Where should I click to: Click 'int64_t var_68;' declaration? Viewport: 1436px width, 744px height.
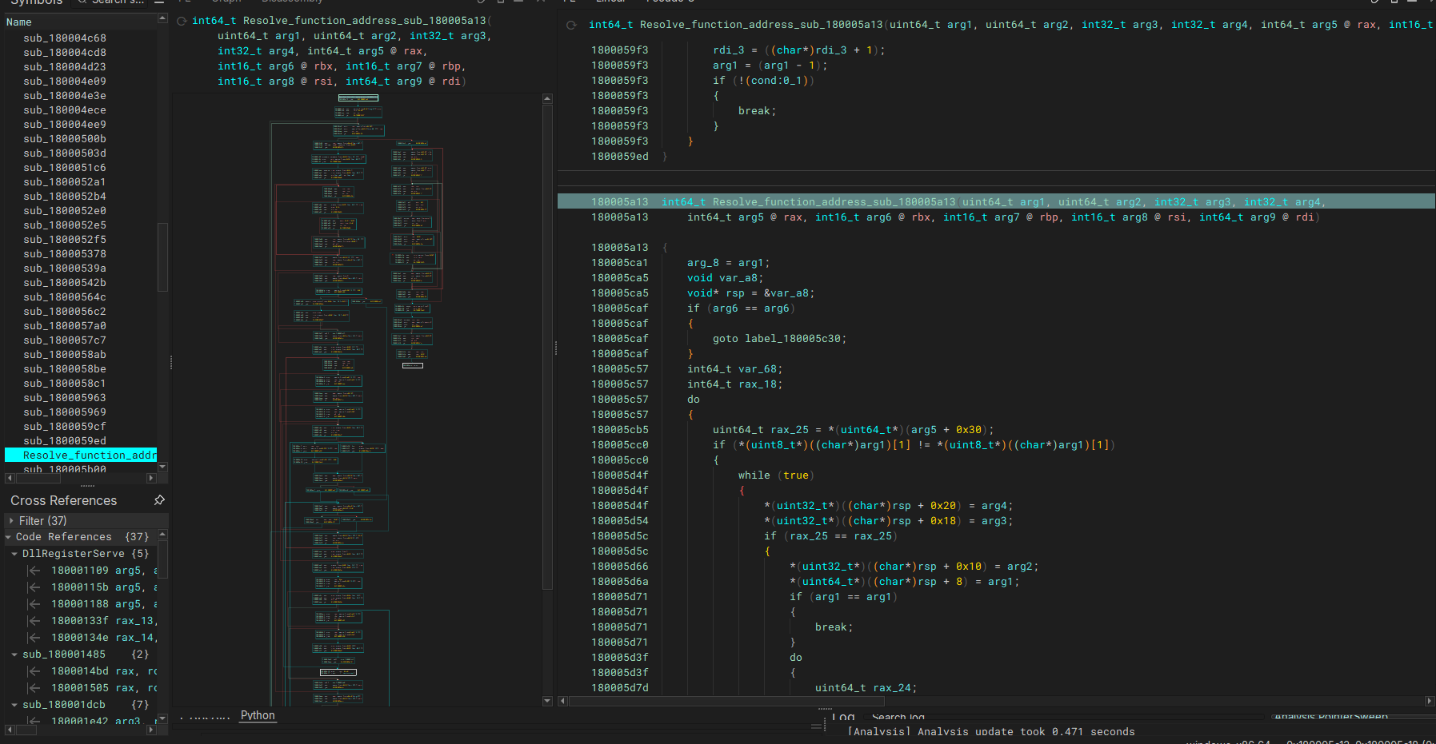(x=734, y=369)
